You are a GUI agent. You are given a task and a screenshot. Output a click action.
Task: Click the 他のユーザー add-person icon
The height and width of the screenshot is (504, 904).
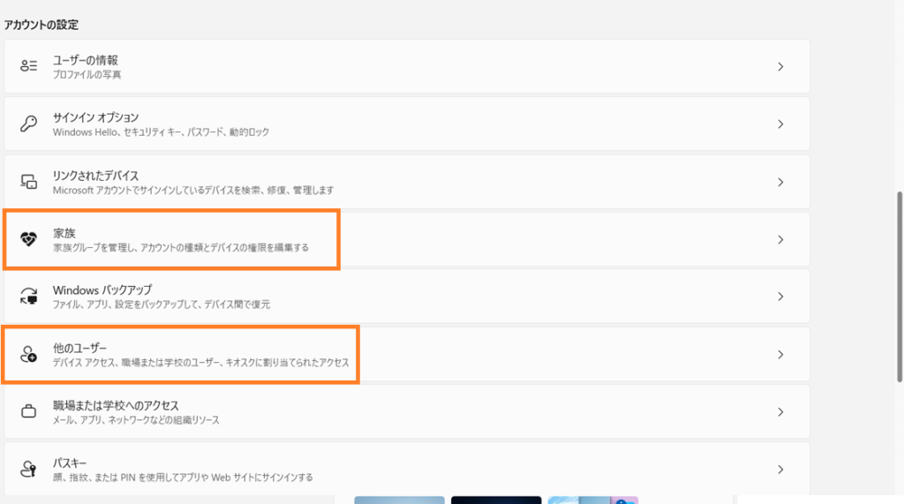tap(28, 354)
